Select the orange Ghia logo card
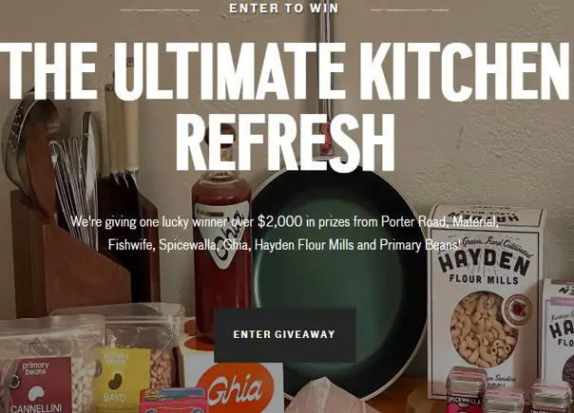Viewport: 574px width, 413px height. pos(238,387)
